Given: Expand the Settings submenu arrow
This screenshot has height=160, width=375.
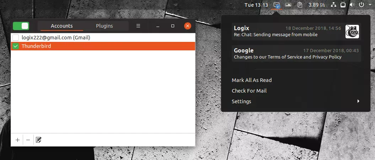Looking at the screenshot, I should point(358,101).
